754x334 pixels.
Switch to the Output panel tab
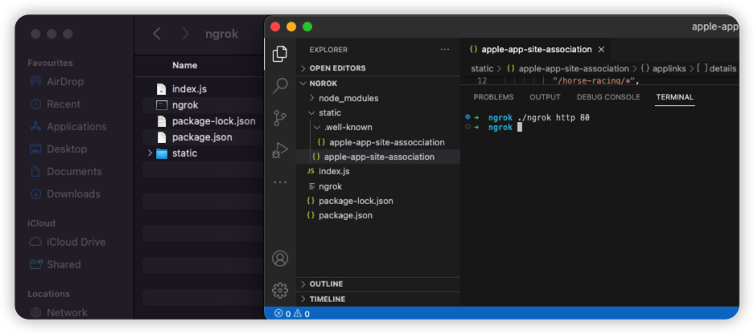pos(545,97)
